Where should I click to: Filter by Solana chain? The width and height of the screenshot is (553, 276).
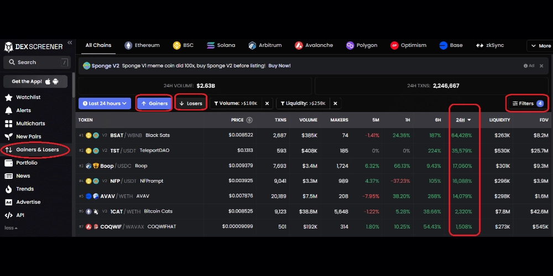(x=221, y=45)
